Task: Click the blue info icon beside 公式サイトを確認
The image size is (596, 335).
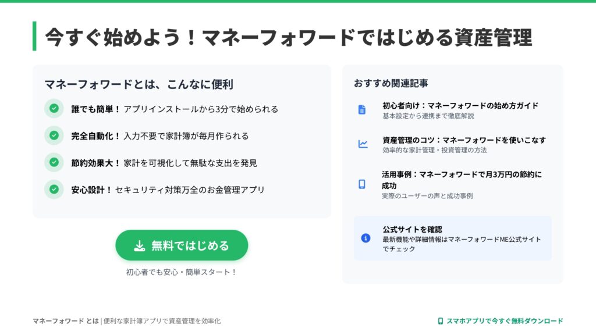Action: point(366,238)
